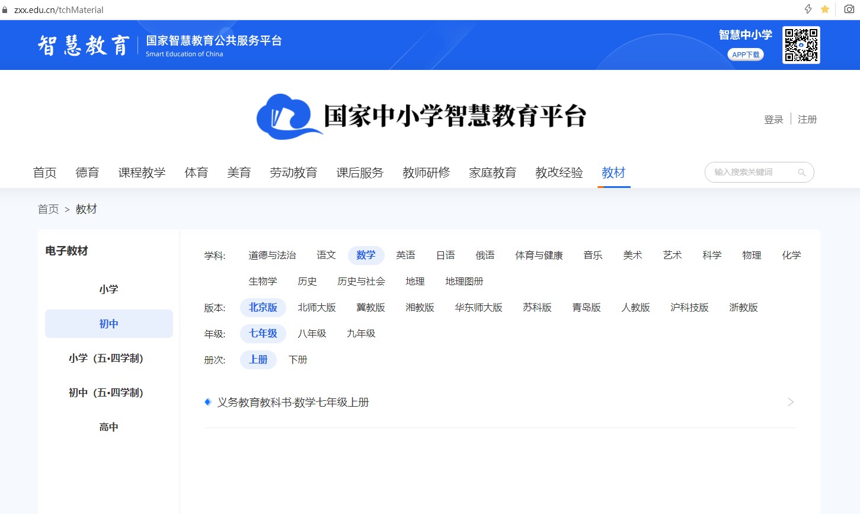Select subject 艺术

pos(673,255)
